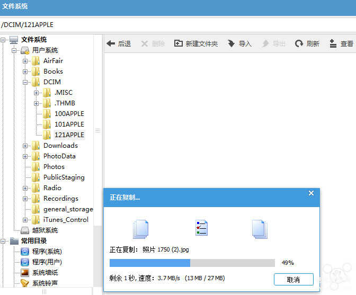Expand the Radio folder
This screenshot has height=295, width=356.
point(25,188)
